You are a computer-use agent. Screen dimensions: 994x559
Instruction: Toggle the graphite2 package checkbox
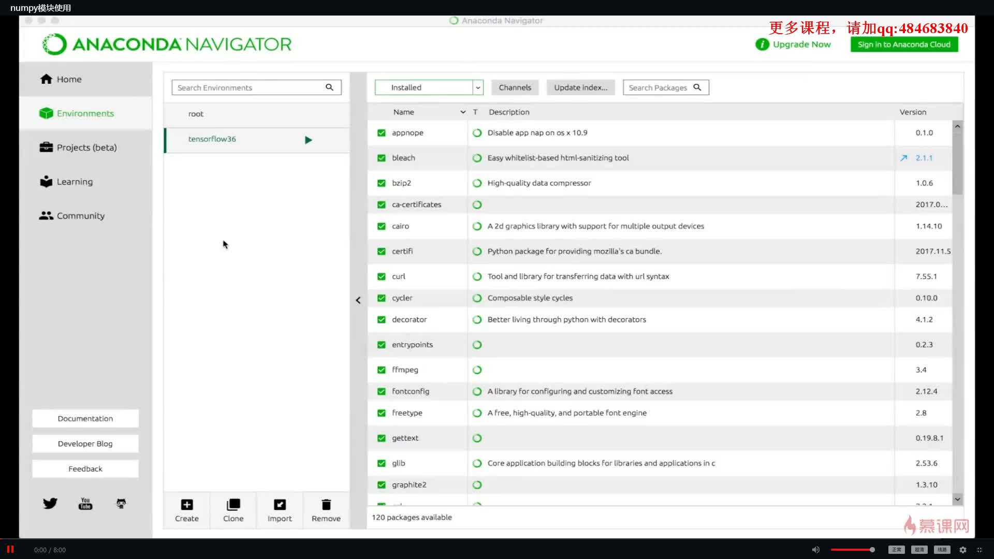[382, 485]
